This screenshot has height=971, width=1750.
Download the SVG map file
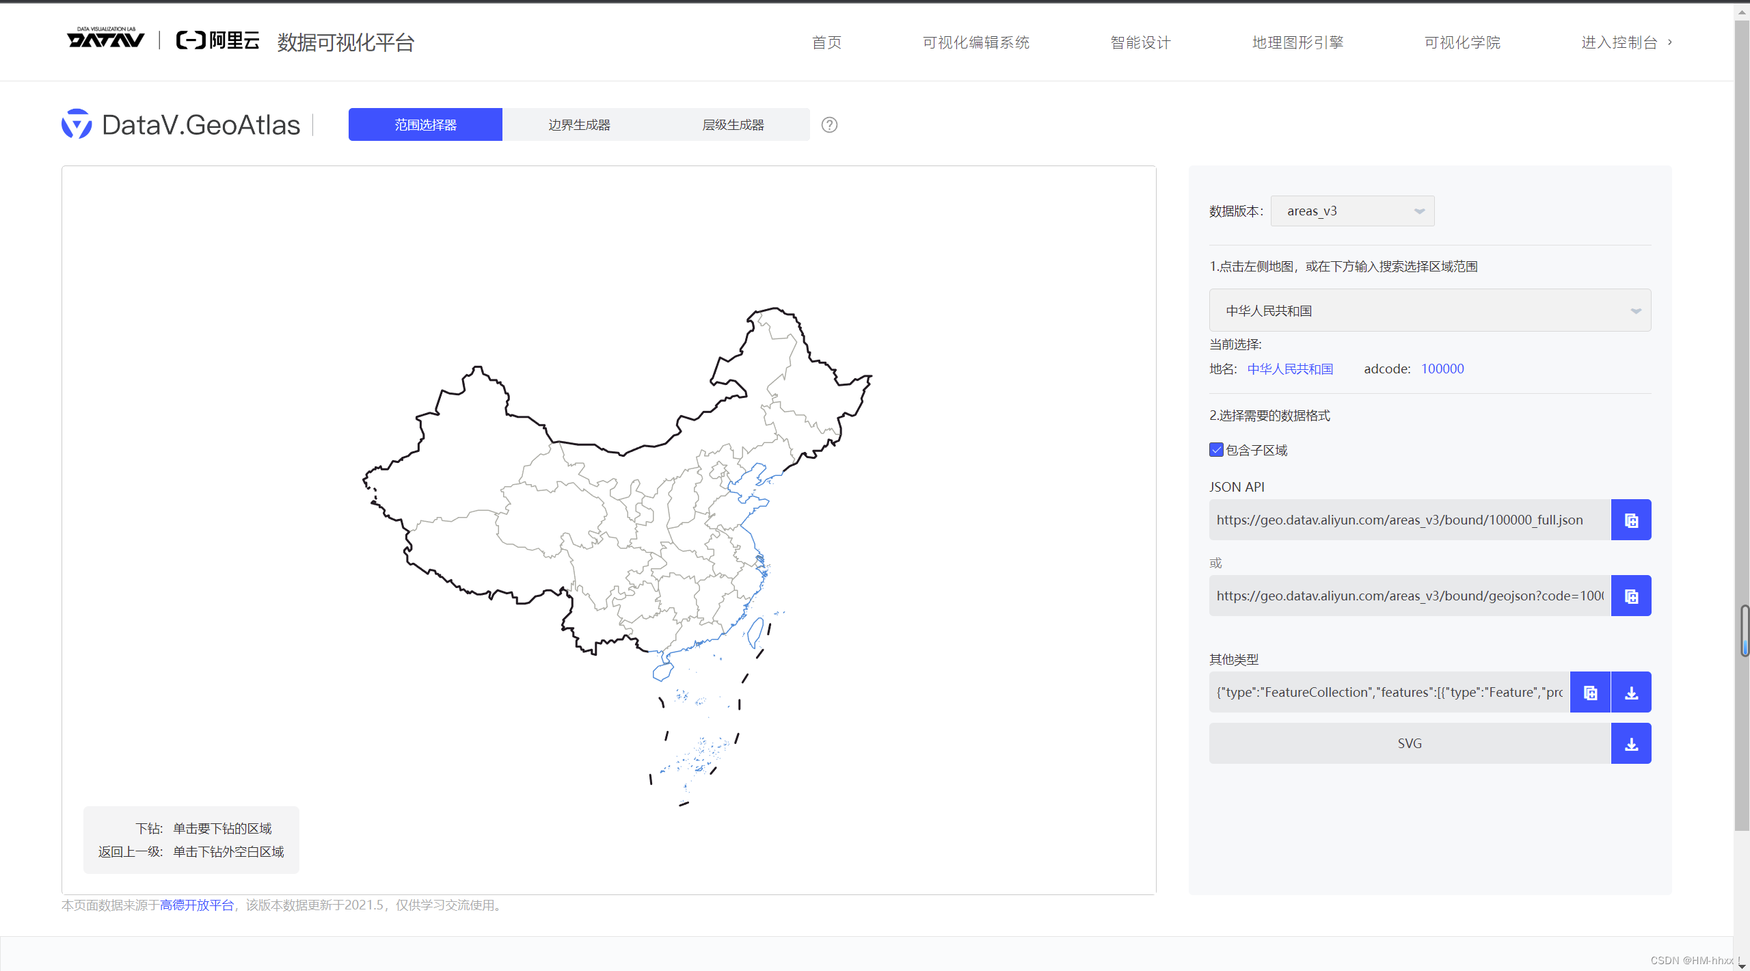tap(1631, 743)
